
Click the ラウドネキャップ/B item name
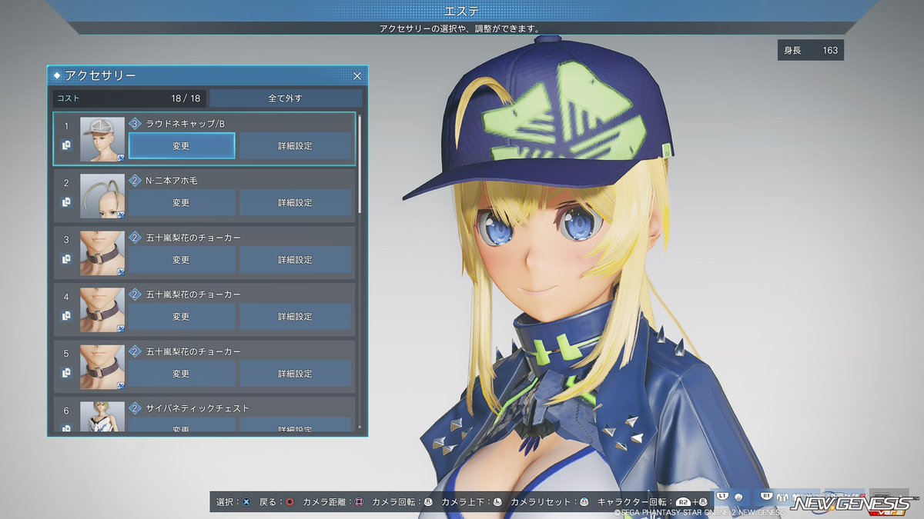tap(185, 124)
